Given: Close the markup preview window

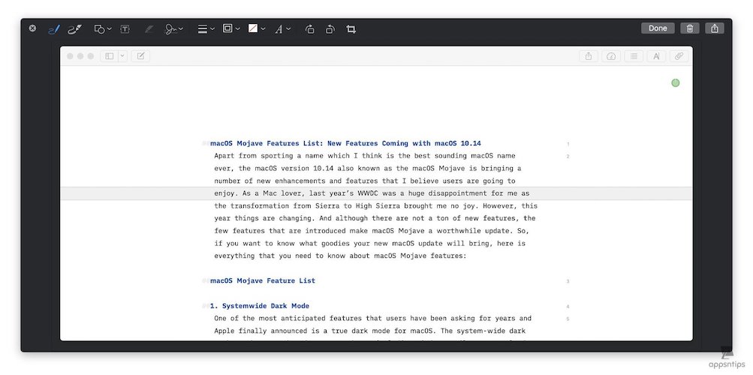Looking at the screenshot, I should tap(32, 28).
